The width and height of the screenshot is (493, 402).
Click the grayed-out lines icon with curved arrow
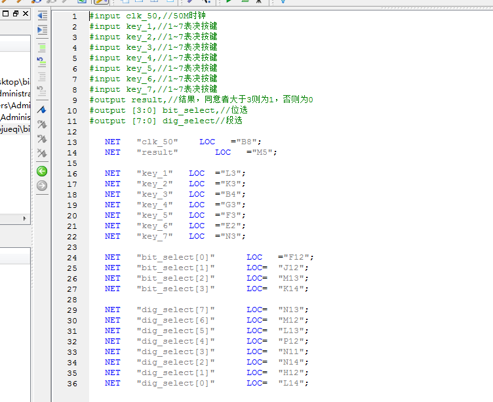tap(42, 91)
